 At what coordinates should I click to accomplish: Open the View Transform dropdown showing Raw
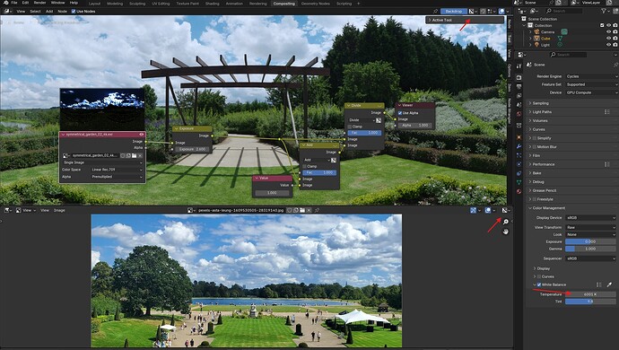pos(590,228)
